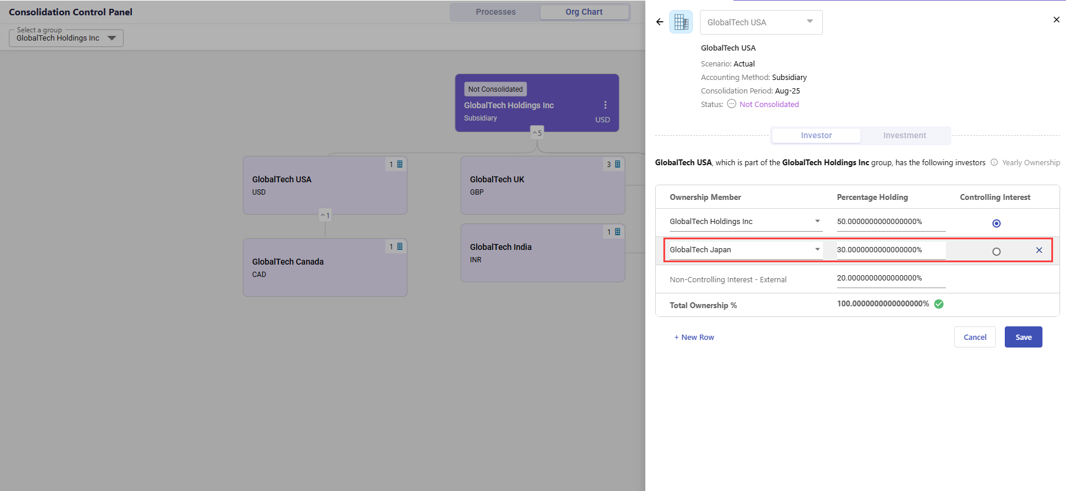Image resolution: width=1066 pixels, height=491 pixels.
Task: Switch to the Processes tab
Action: click(x=496, y=12)
